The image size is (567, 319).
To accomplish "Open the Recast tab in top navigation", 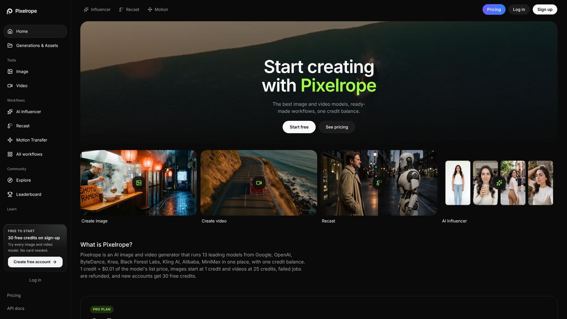I will point(129,10).
